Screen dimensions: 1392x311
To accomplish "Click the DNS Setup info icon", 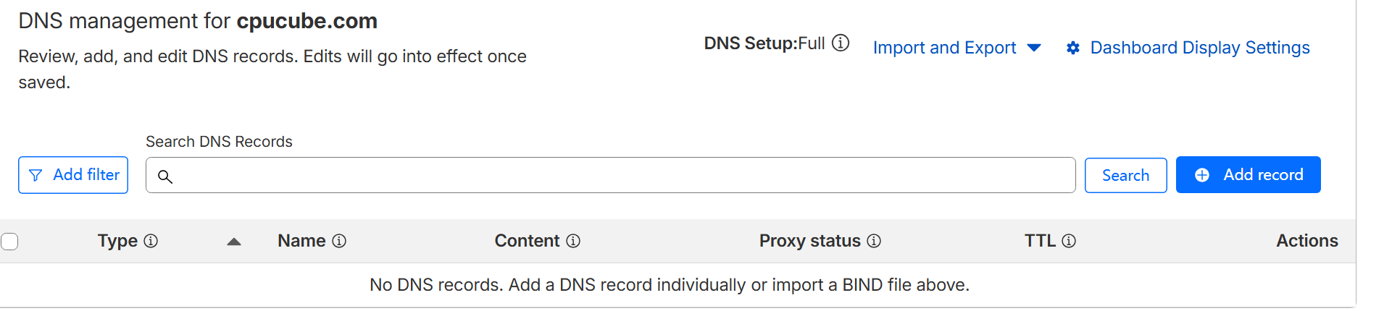I will click(841, 43).
